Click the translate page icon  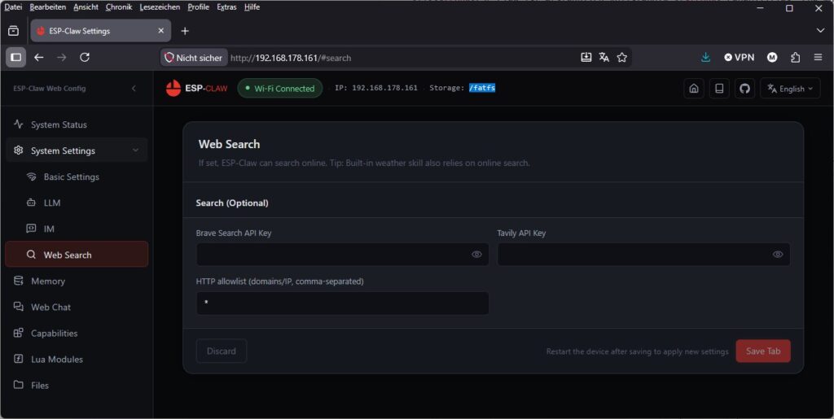[x=604, y=57]
